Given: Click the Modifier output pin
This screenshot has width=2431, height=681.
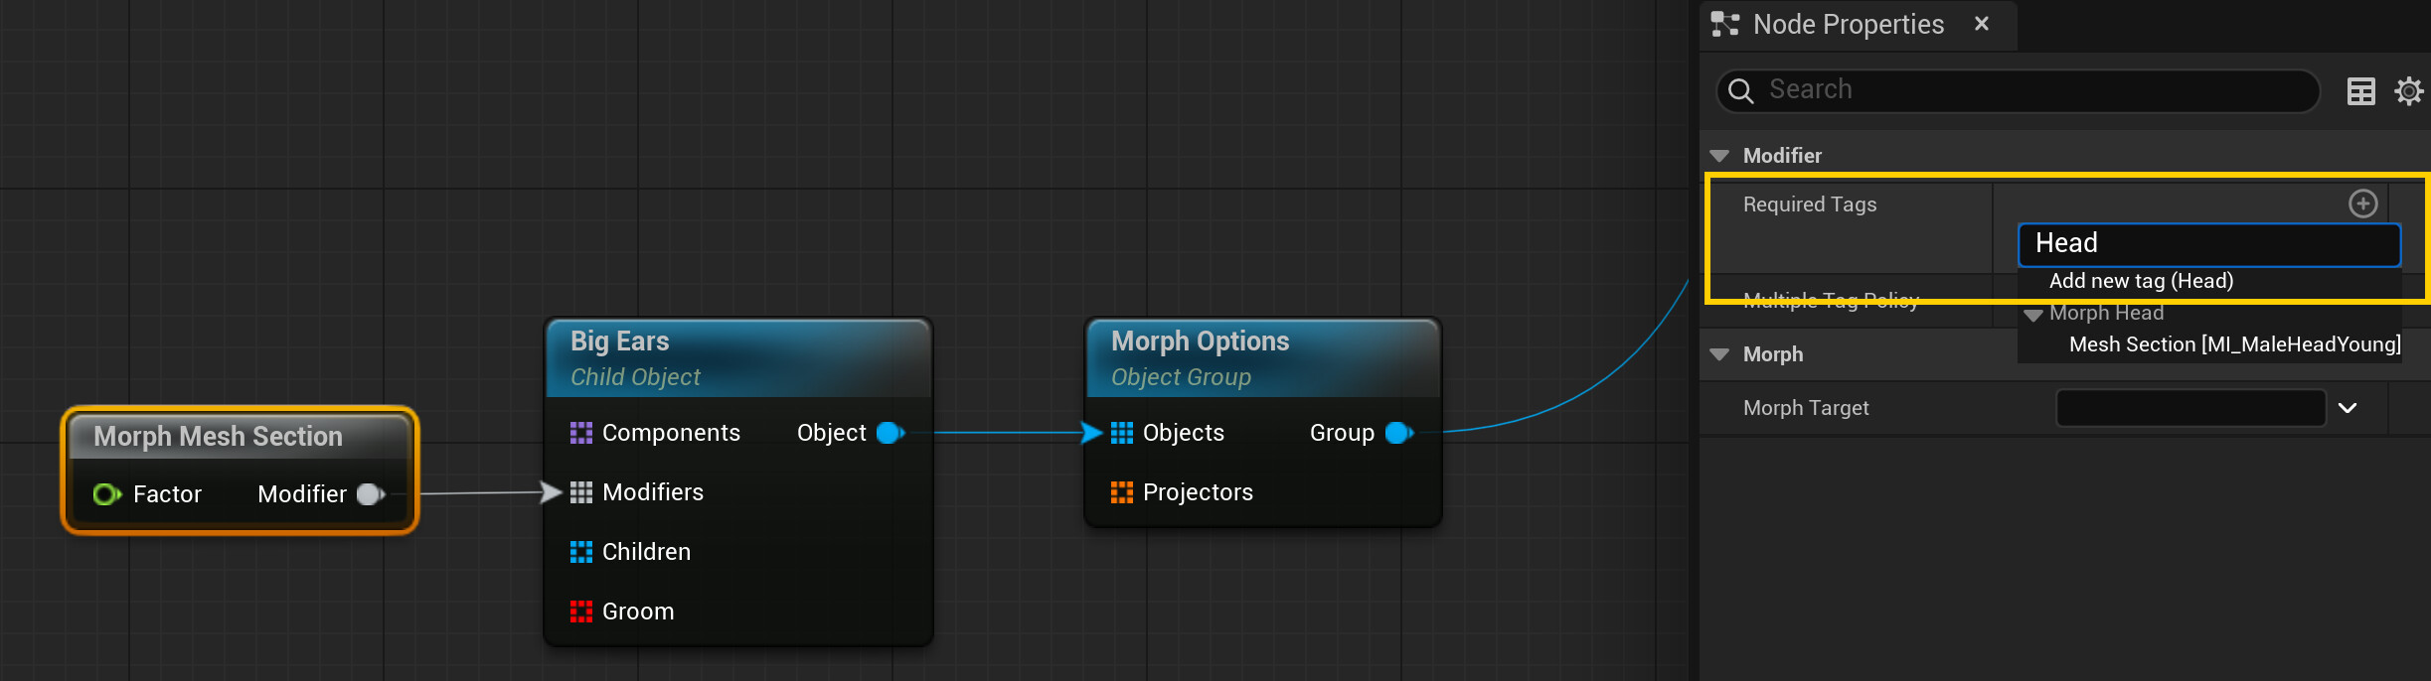Looking at the screenshot, I should (x=371, y=493).
